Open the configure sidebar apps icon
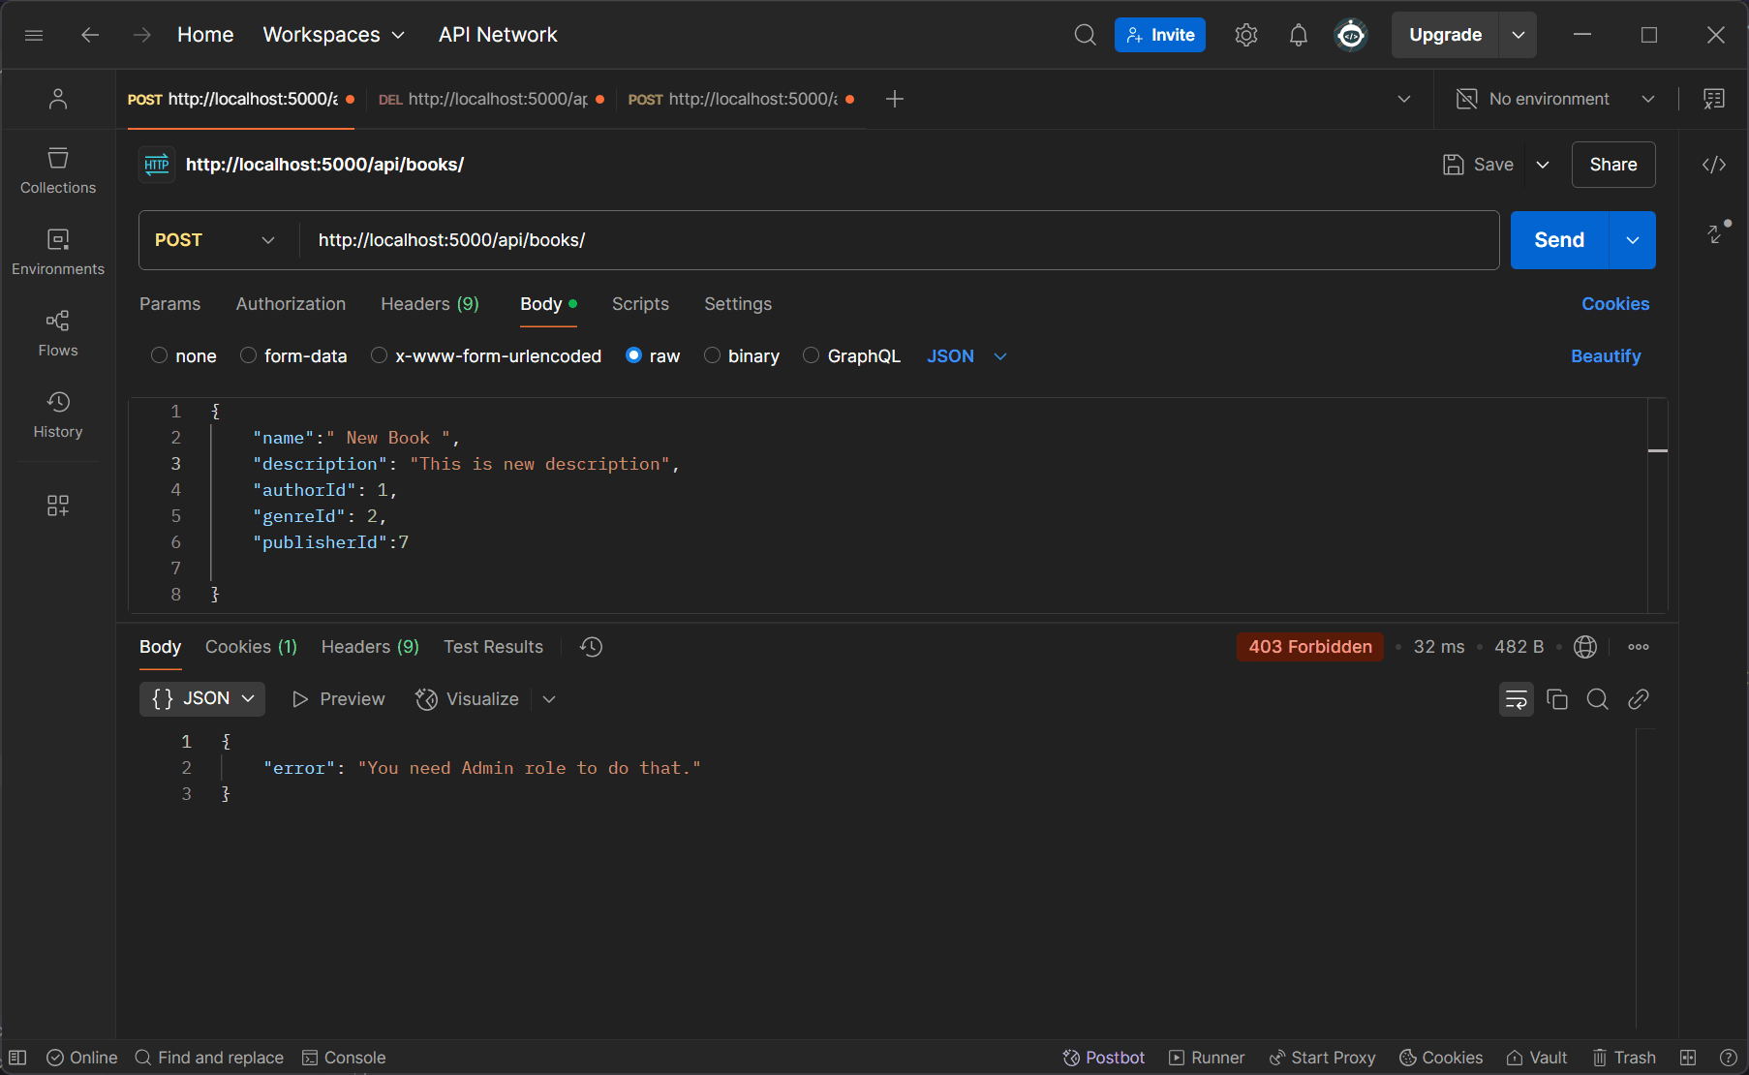 [58, 506]
